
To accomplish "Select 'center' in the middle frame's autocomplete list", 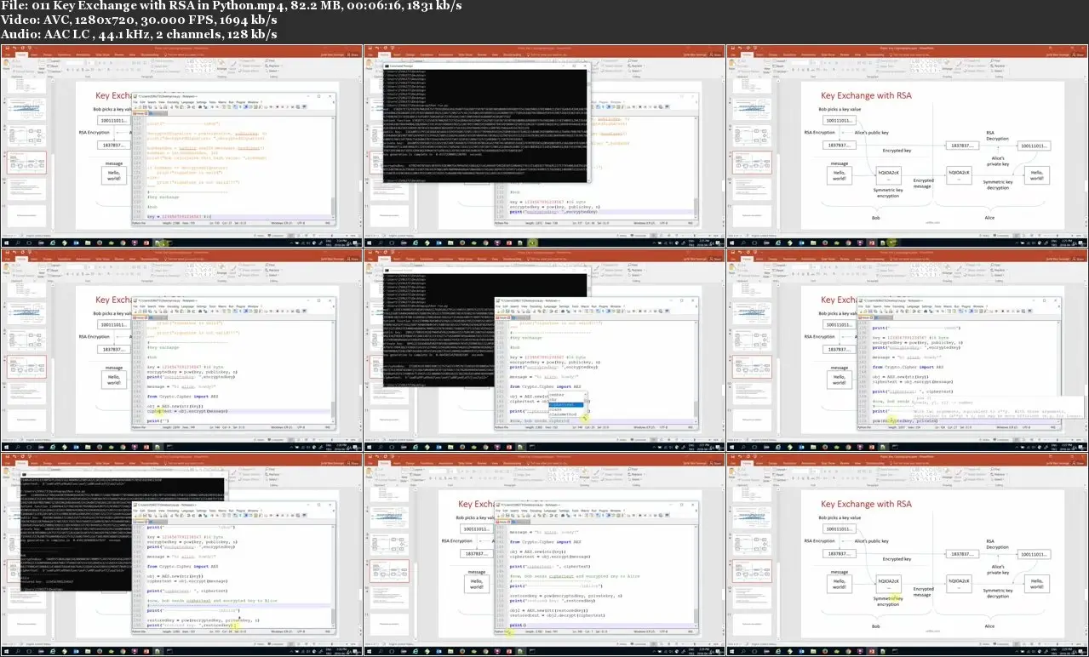I will 557,395.
